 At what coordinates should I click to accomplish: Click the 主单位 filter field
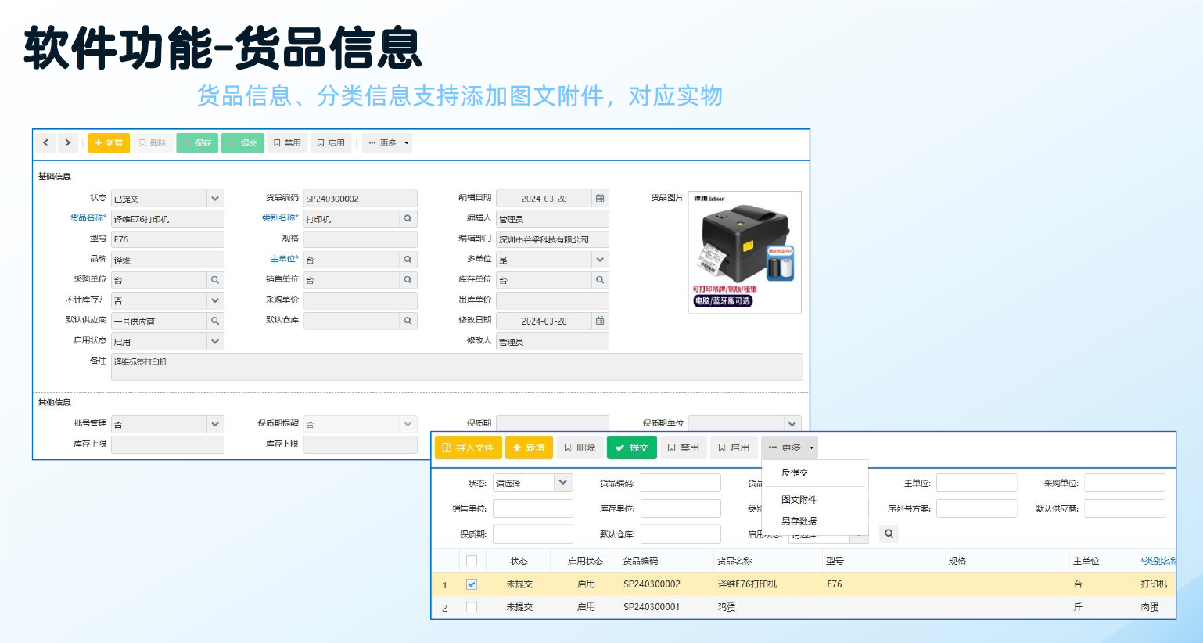click(x=976, y=483)
